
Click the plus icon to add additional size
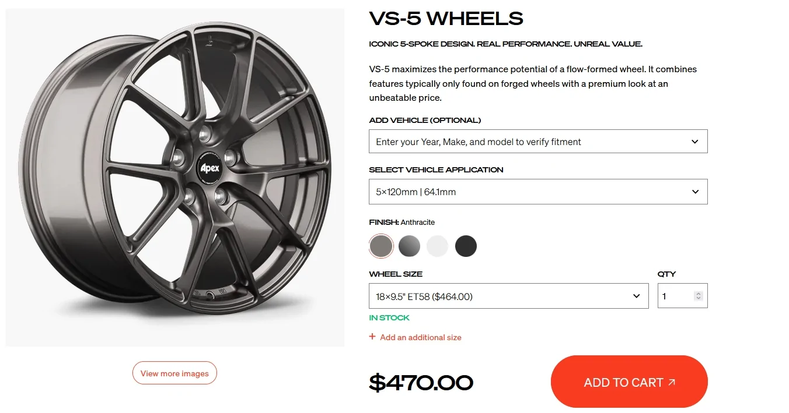coord(372,337)
